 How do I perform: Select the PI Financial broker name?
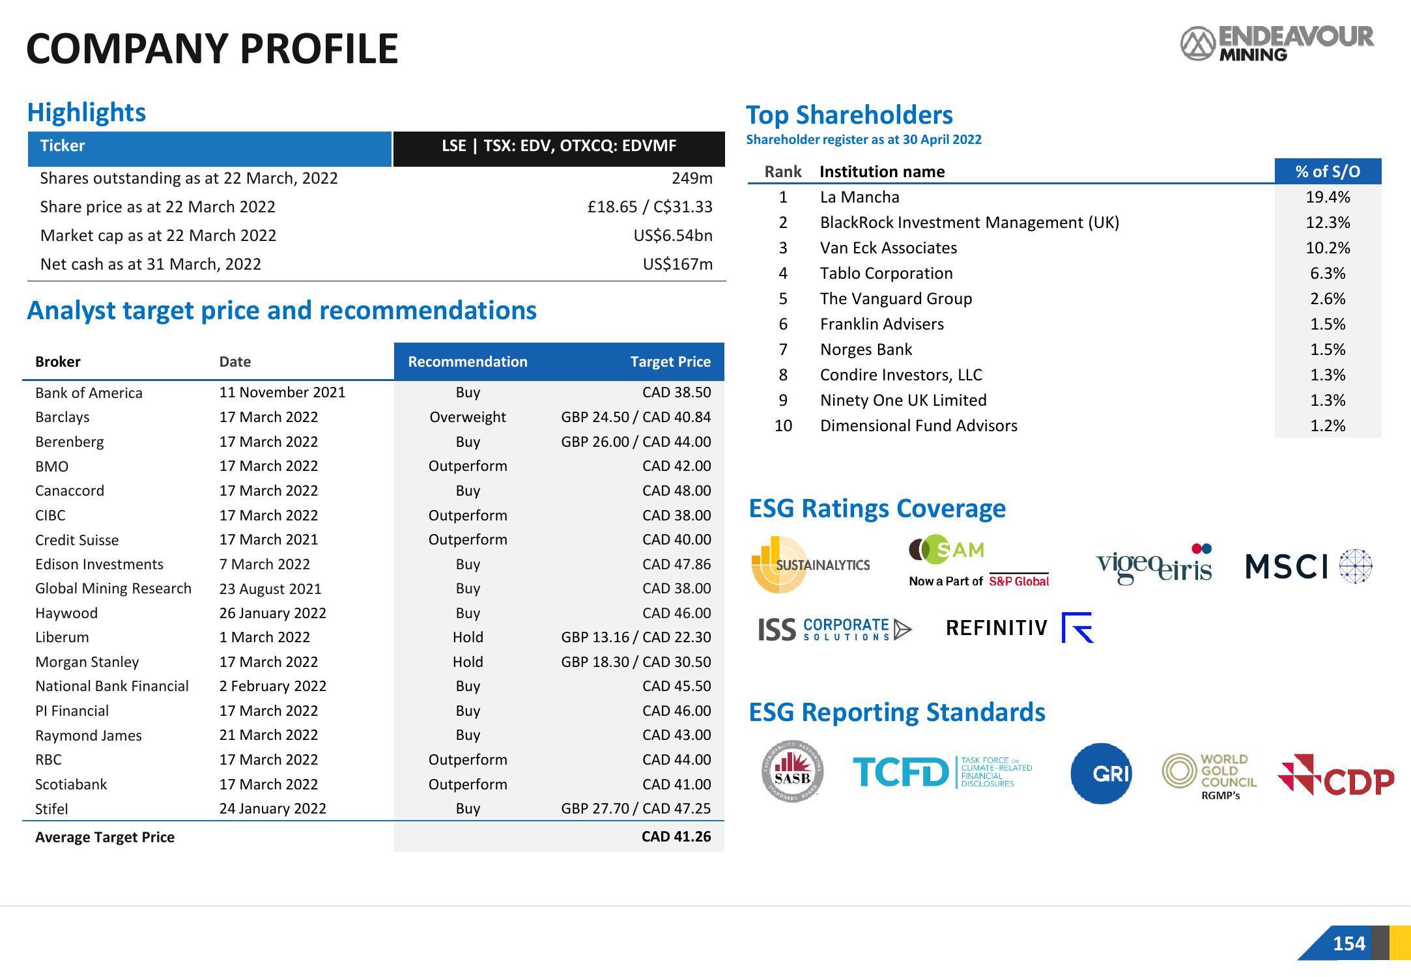(72, 711)
